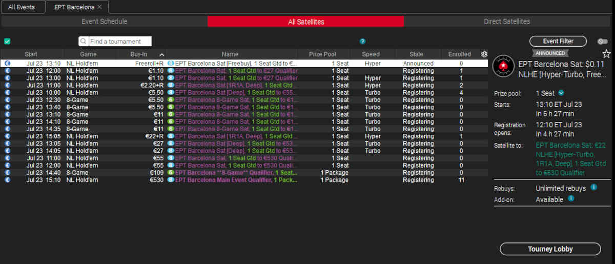Click the blue 8 badge on €22+R row
Viewport: 615px width, 264px height.
pos(171,136)
